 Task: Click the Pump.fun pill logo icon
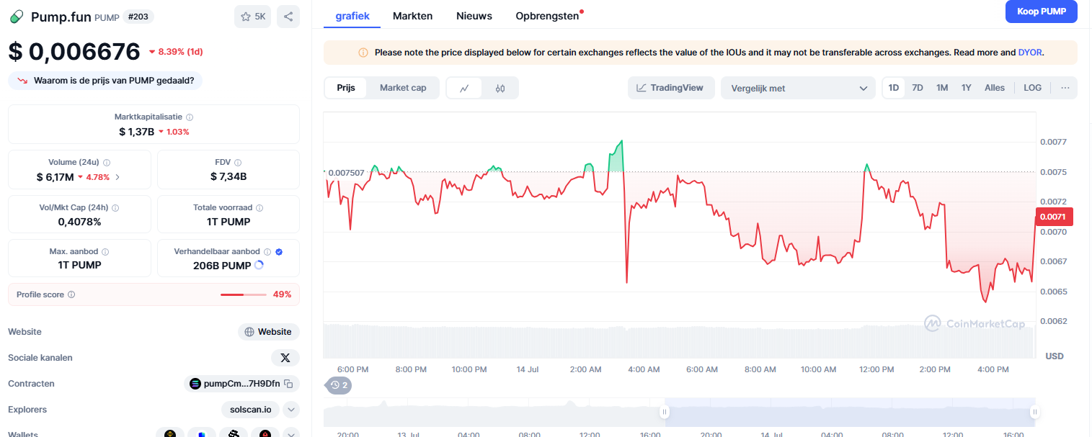(16, 17)
